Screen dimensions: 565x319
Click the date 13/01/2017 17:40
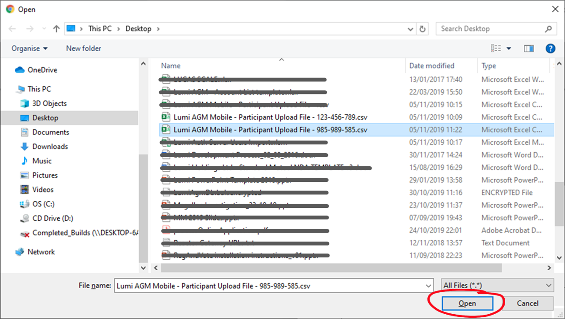click(436, 79)
